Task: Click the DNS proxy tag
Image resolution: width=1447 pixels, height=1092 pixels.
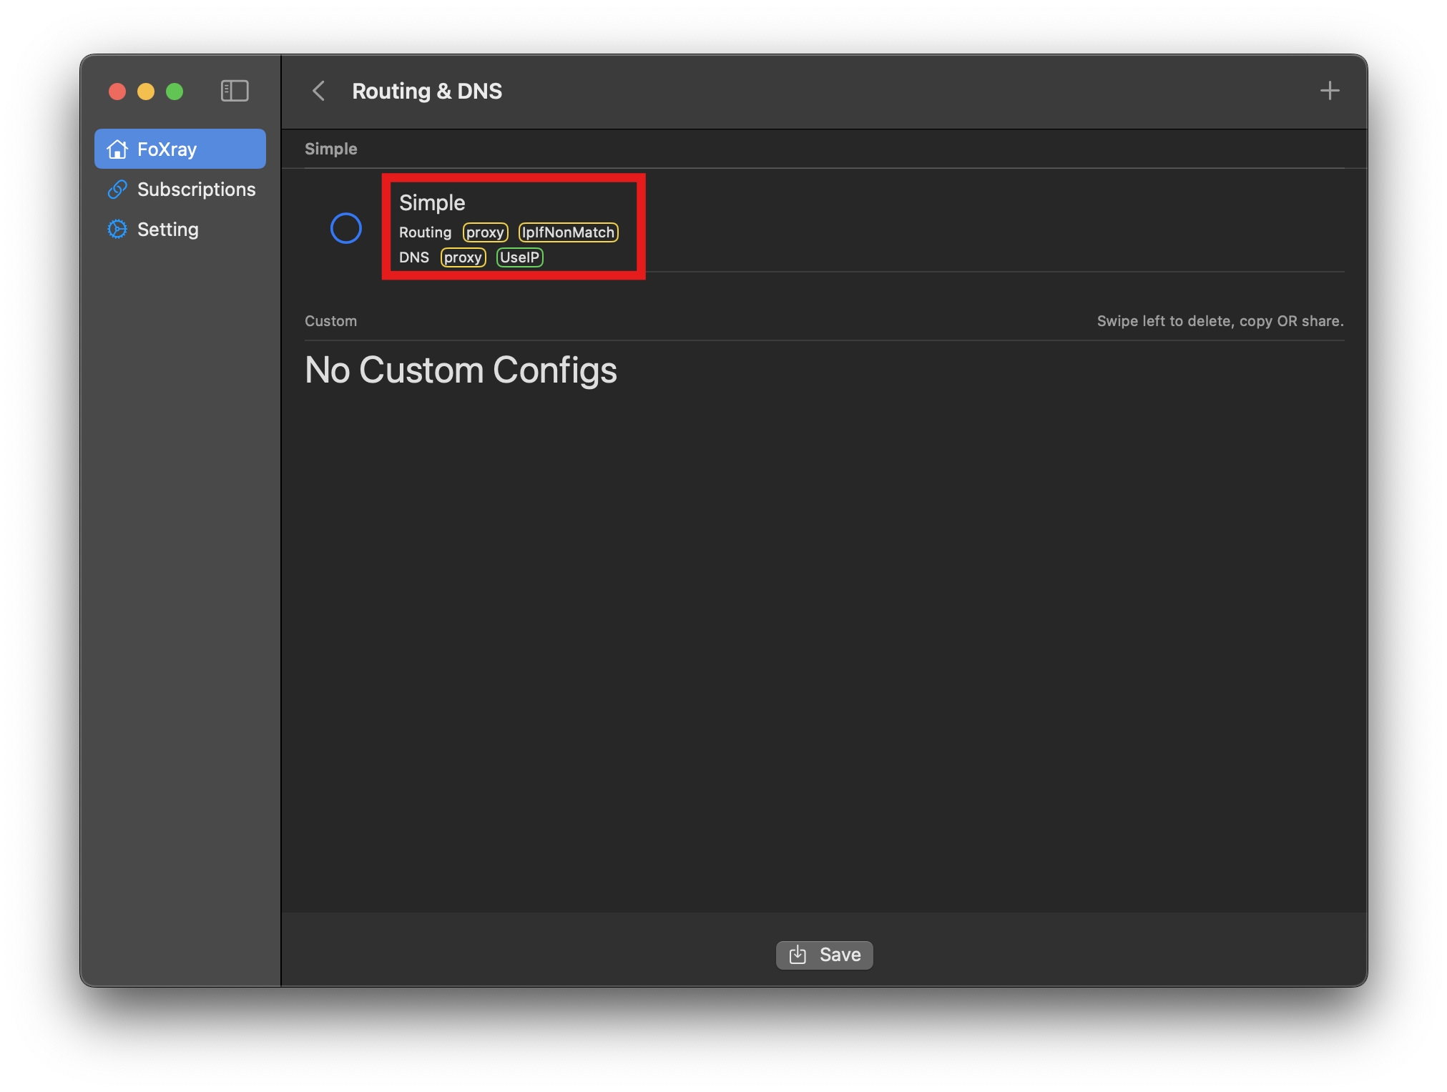Action: tap(463, 257)
